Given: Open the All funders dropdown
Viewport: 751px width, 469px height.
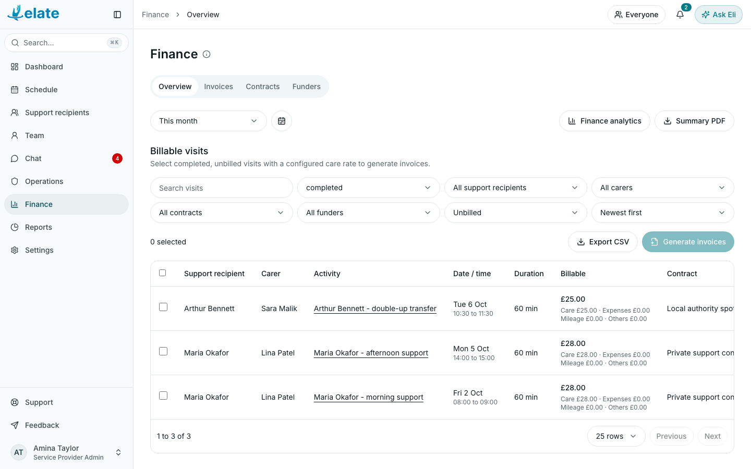Looking at the screenshot, I should [369, 213].
